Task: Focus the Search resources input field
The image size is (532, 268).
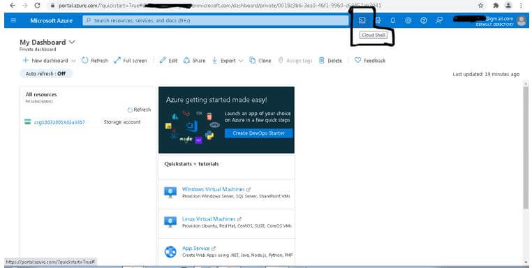Action: click(216, 20)
